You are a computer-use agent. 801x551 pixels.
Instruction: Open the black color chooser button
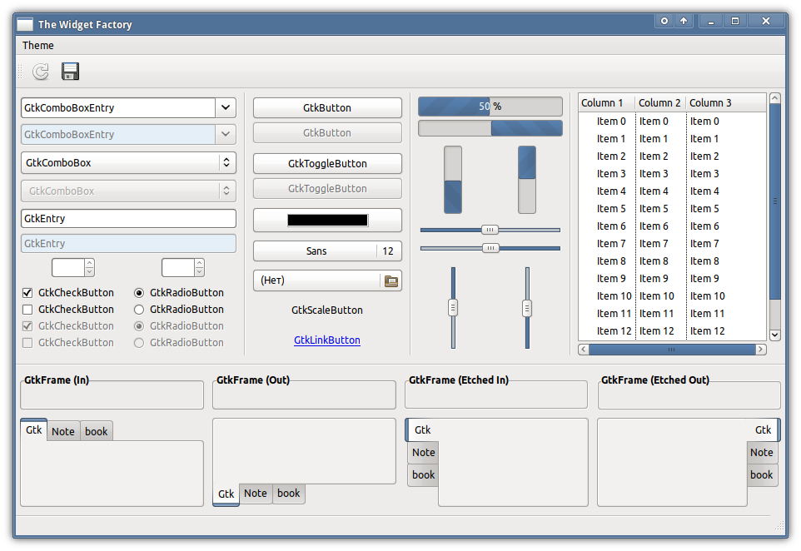pos(327,220)
